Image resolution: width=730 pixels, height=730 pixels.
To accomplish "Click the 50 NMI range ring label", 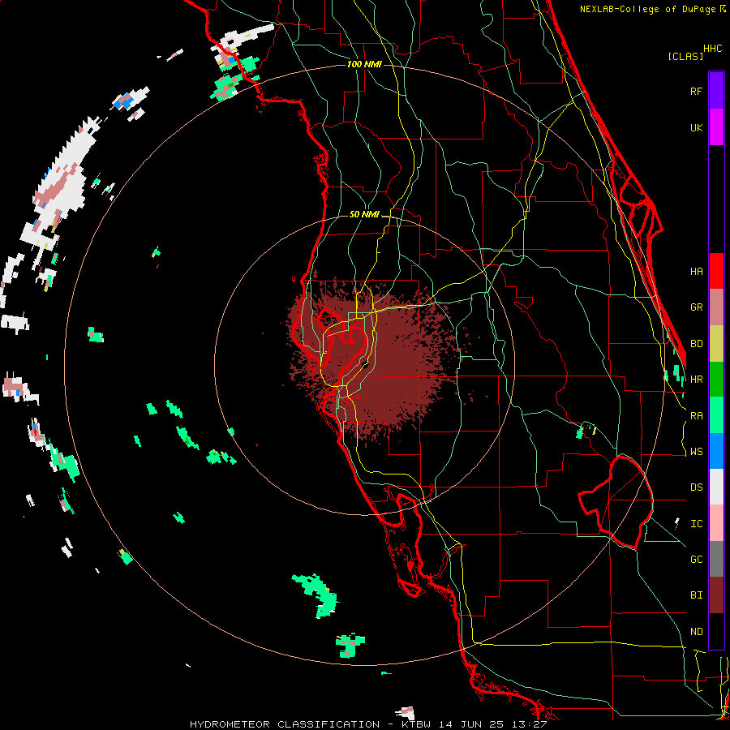I will (364, 215).
